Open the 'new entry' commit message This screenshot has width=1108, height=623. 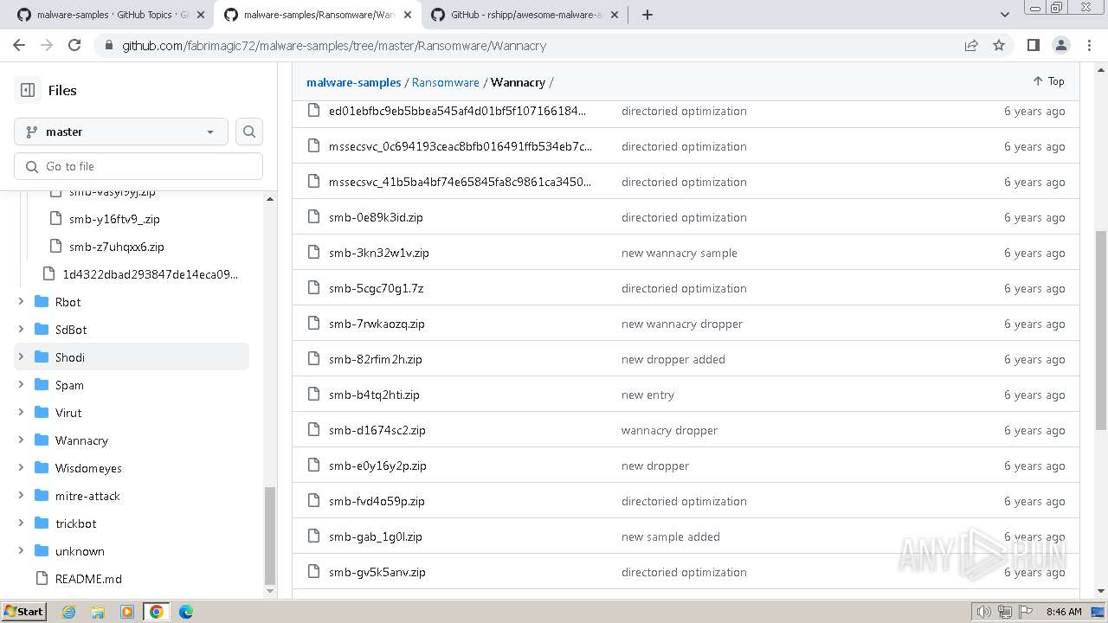tap(647, 395)
